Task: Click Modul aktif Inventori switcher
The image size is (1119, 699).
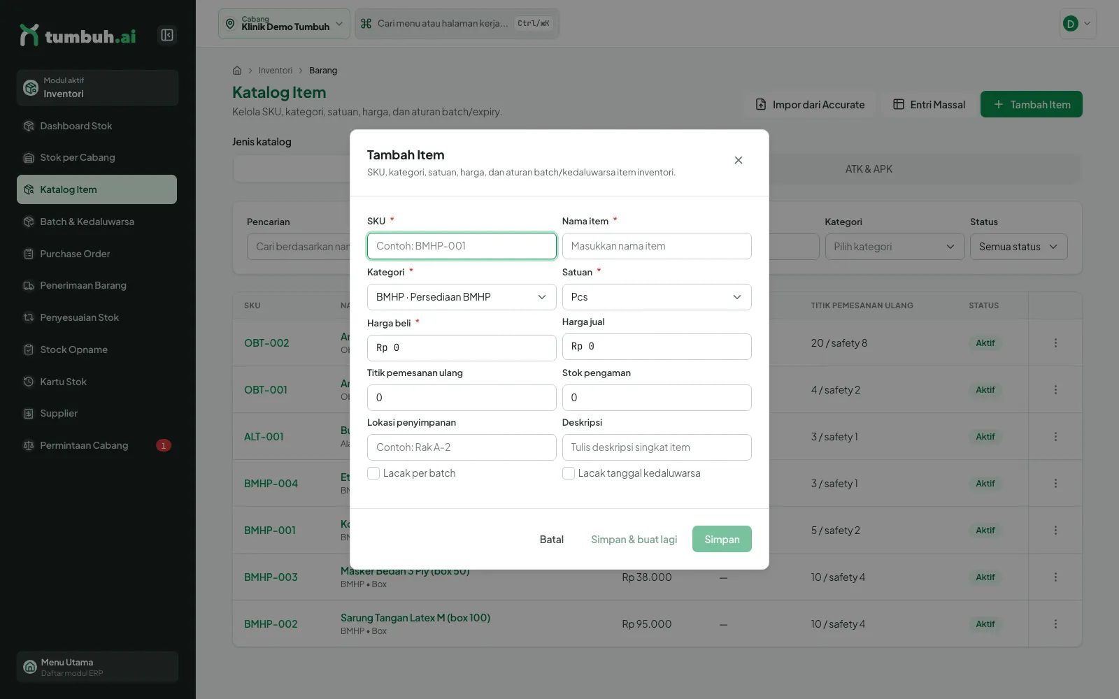Action: 97,87
